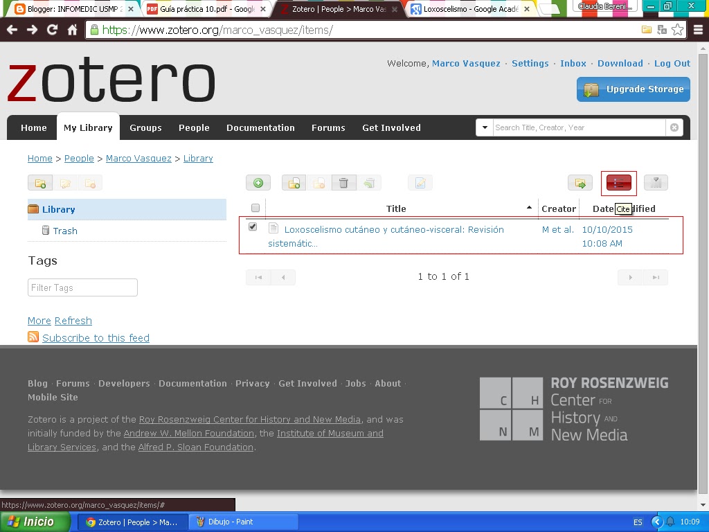
Task: Open the Home navigation tab
Action: point(33,127)
